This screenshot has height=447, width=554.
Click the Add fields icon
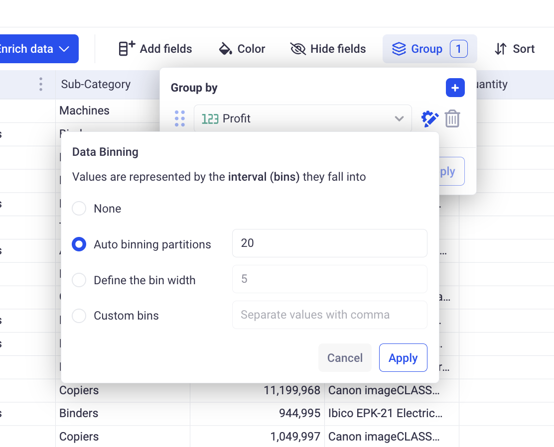click(x=127, y=49)
